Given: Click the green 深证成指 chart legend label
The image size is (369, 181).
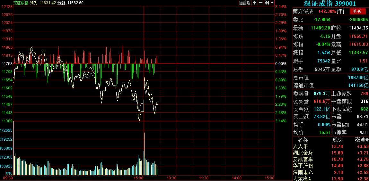Looking at the screenshot, I should pos(21,3).
